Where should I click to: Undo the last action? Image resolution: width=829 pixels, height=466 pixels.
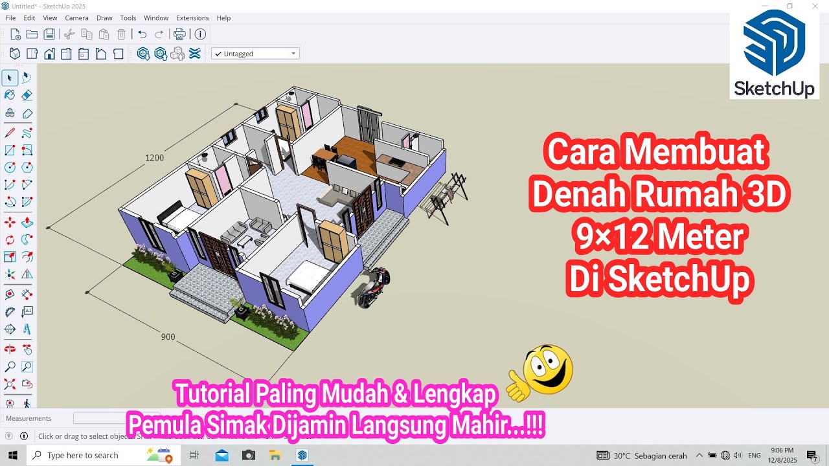click(x=142, y=34)
